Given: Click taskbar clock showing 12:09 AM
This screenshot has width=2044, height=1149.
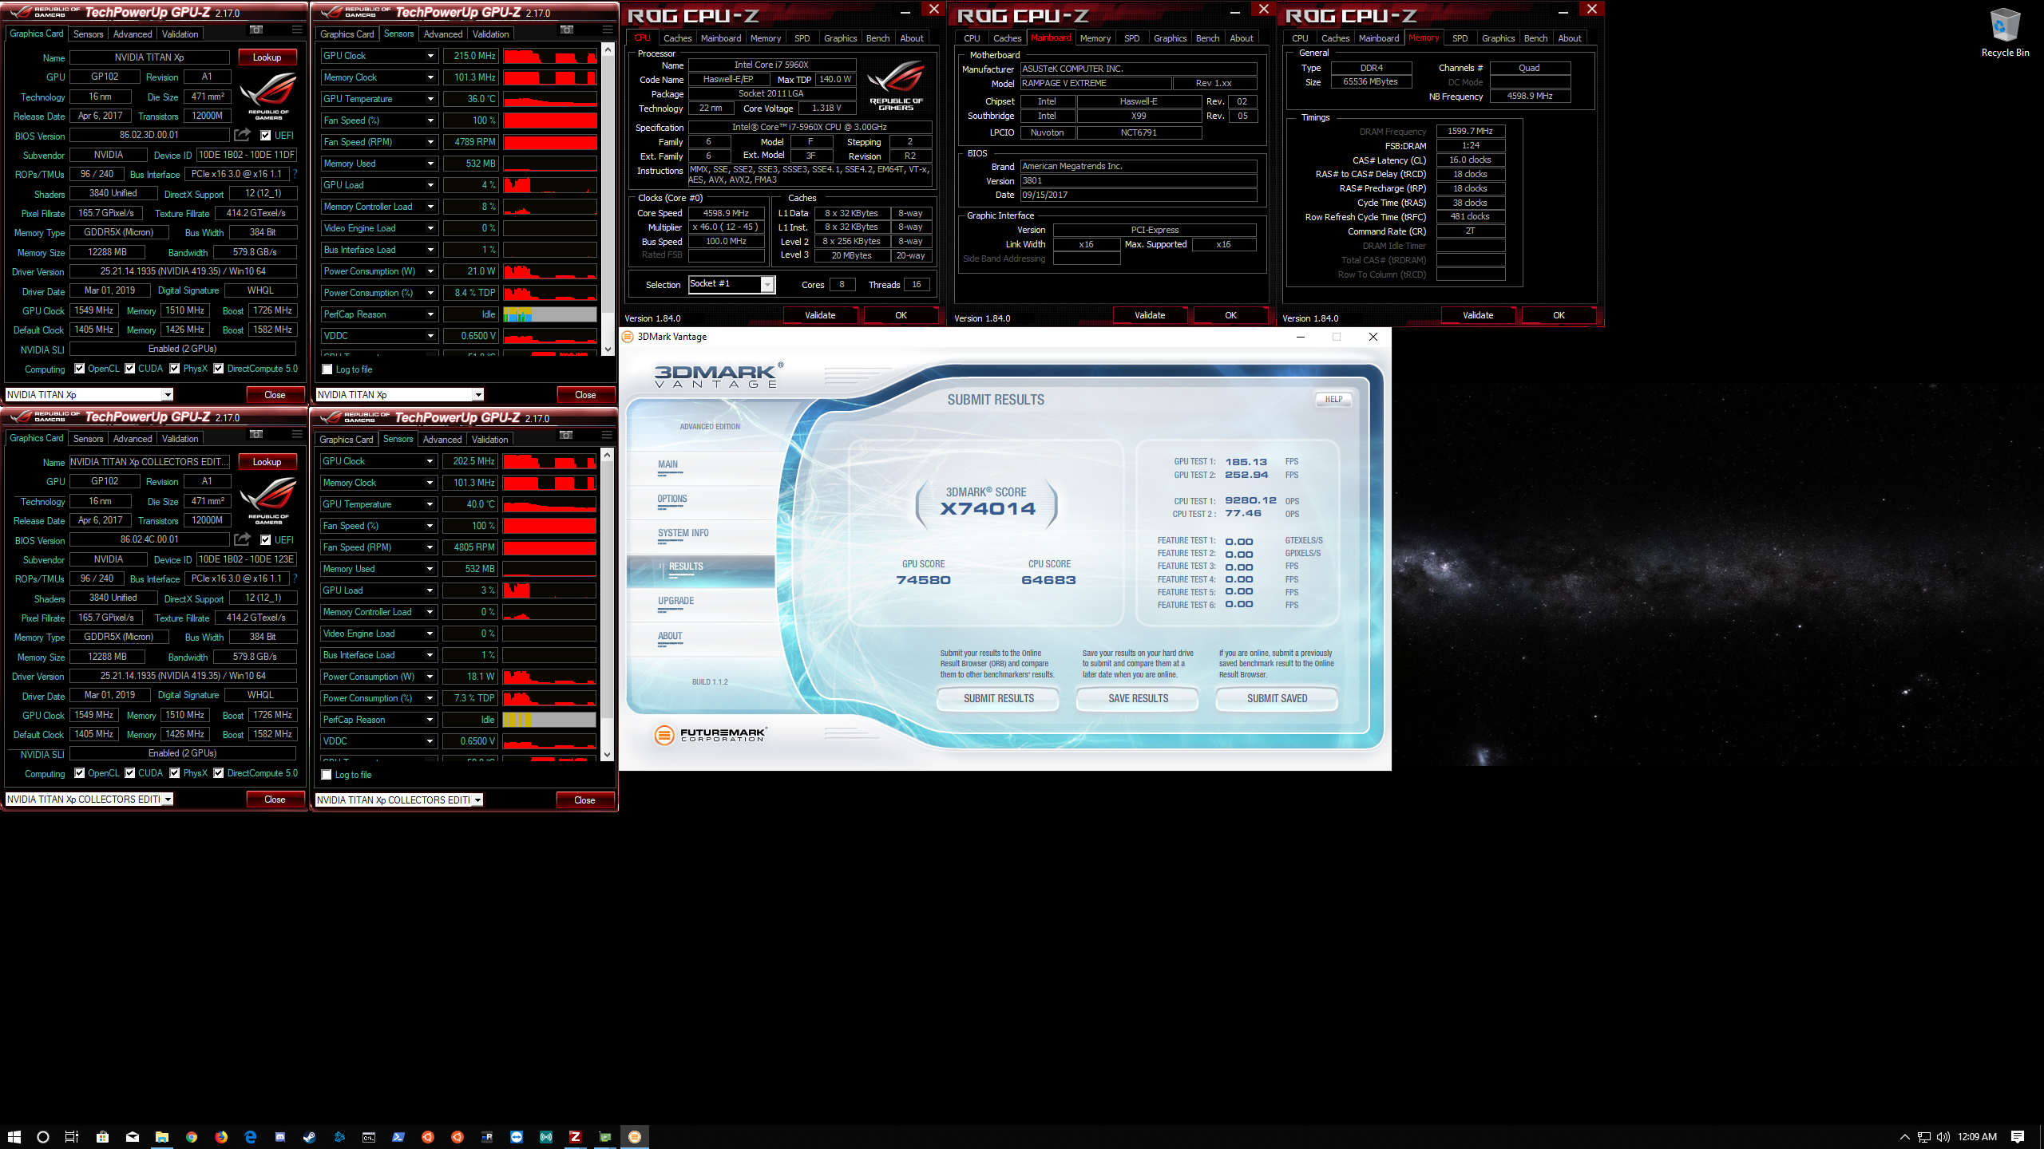Looking at the screenshot, I should click(1977, 1137).
